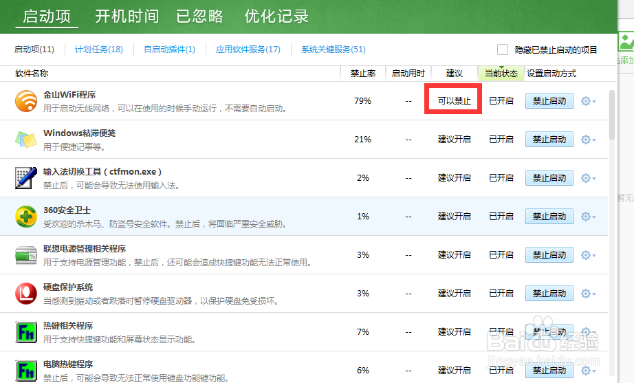Viewport: 634px width, 383px height.
Task: Click the 热键相关程序 Fn icon
Action: tap(26, 332)
